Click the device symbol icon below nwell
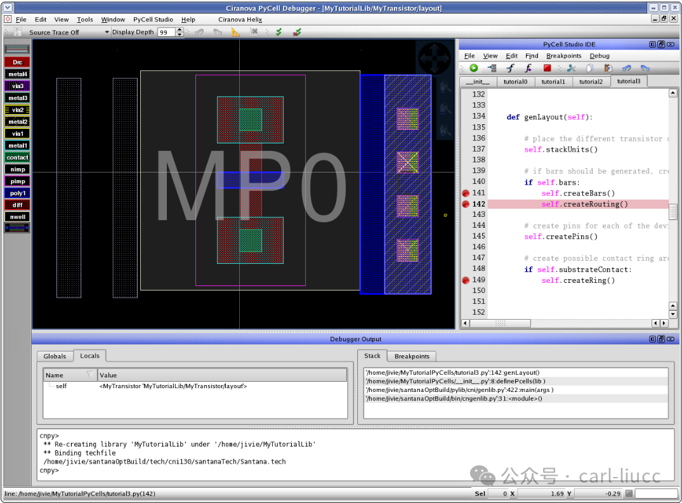This screenshot has width=682, height=503. (x=17, y=227)
